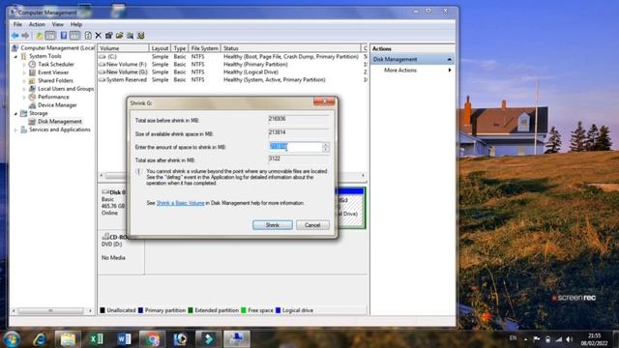Viewport: 619px width, 348px height.
Task: Expand the Performance arrow
Action: (x=24, y=97)
